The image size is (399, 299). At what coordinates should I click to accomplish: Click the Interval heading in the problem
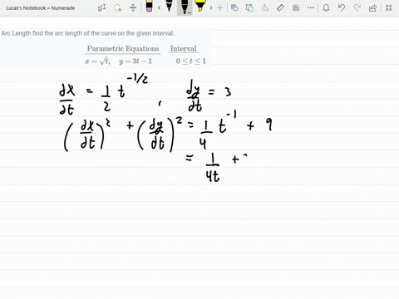[183, 49]
